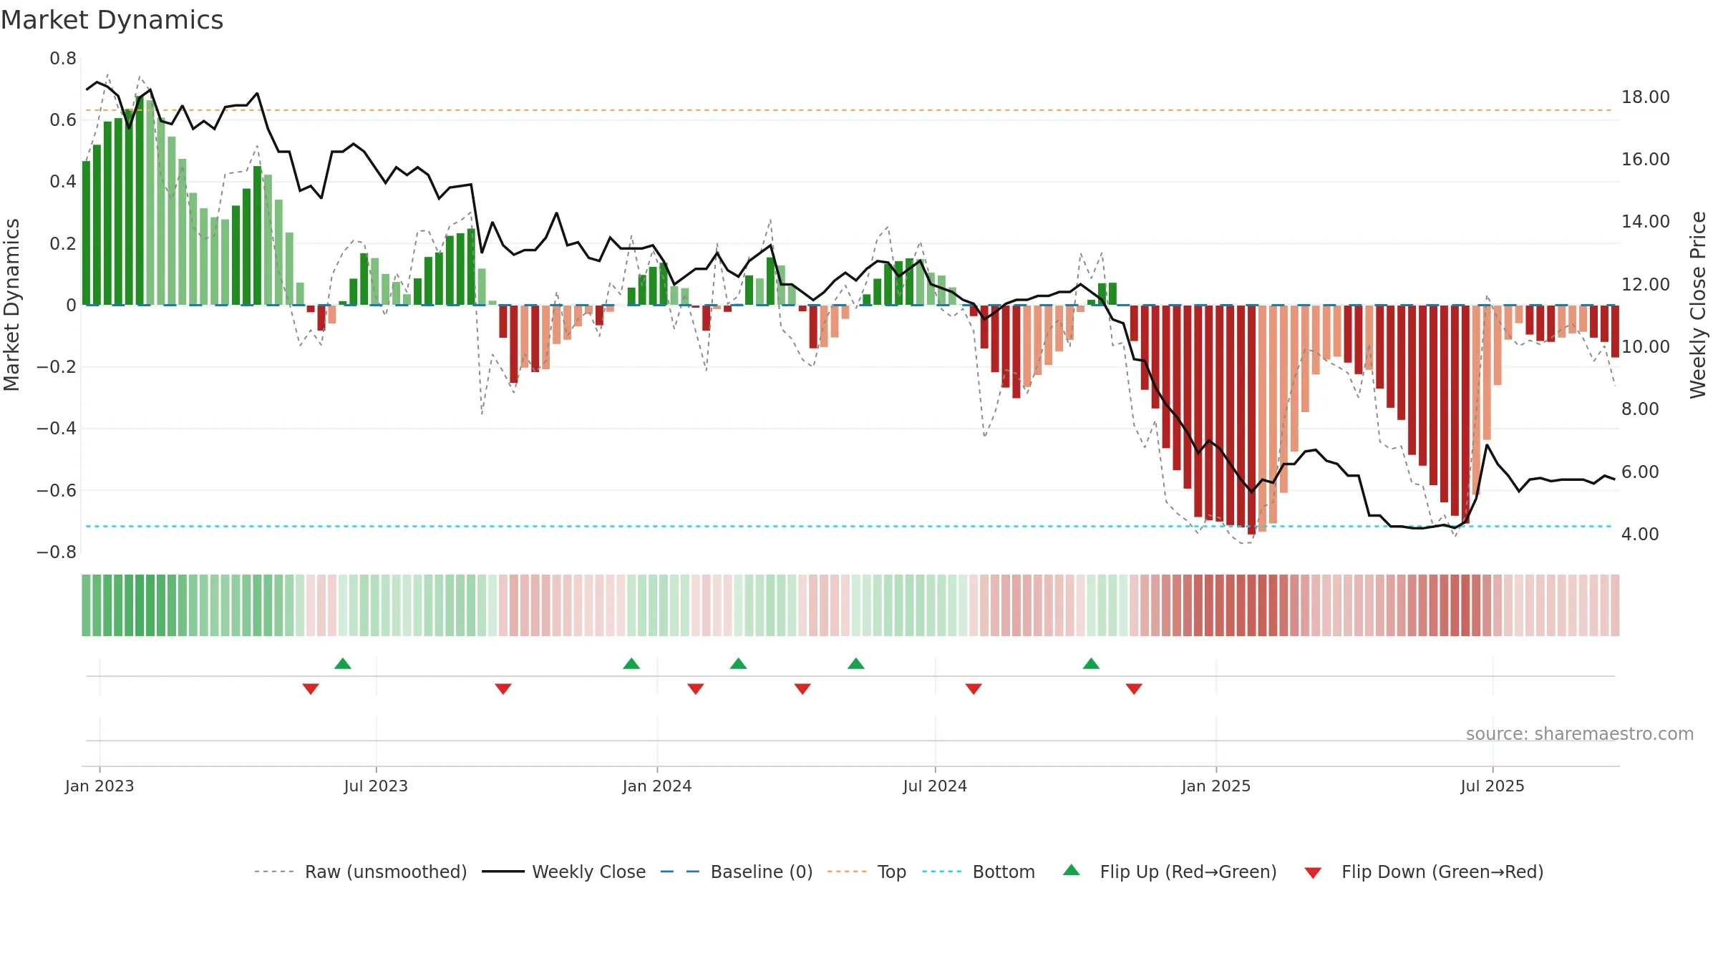Select the green flip-up marker just before Jan 2024
This screenshot has height=966, width=1718.
(631, 663)
